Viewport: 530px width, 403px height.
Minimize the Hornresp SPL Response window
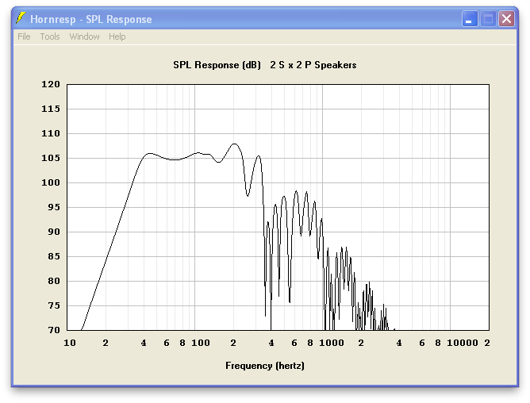(x=470, y=18)
